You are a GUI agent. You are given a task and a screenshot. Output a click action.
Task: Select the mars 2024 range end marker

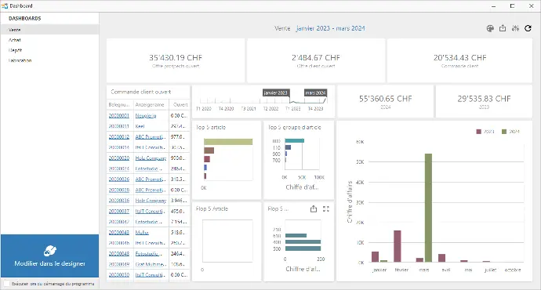pos(315,92)
